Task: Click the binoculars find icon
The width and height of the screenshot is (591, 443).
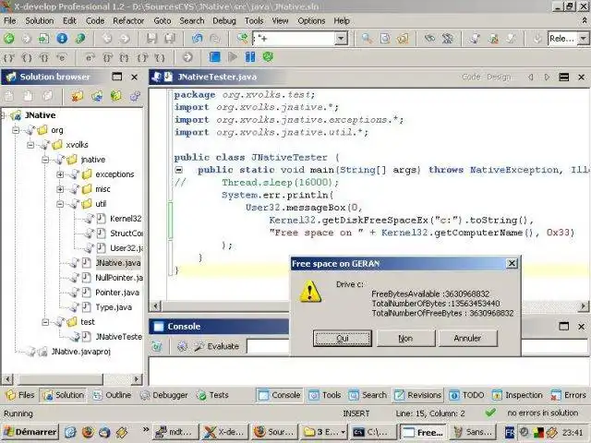Action: click(x=429, y=39)
